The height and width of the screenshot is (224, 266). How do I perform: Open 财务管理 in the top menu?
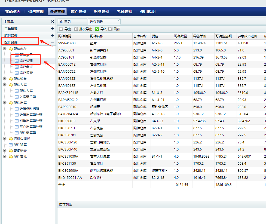point(101,12)
